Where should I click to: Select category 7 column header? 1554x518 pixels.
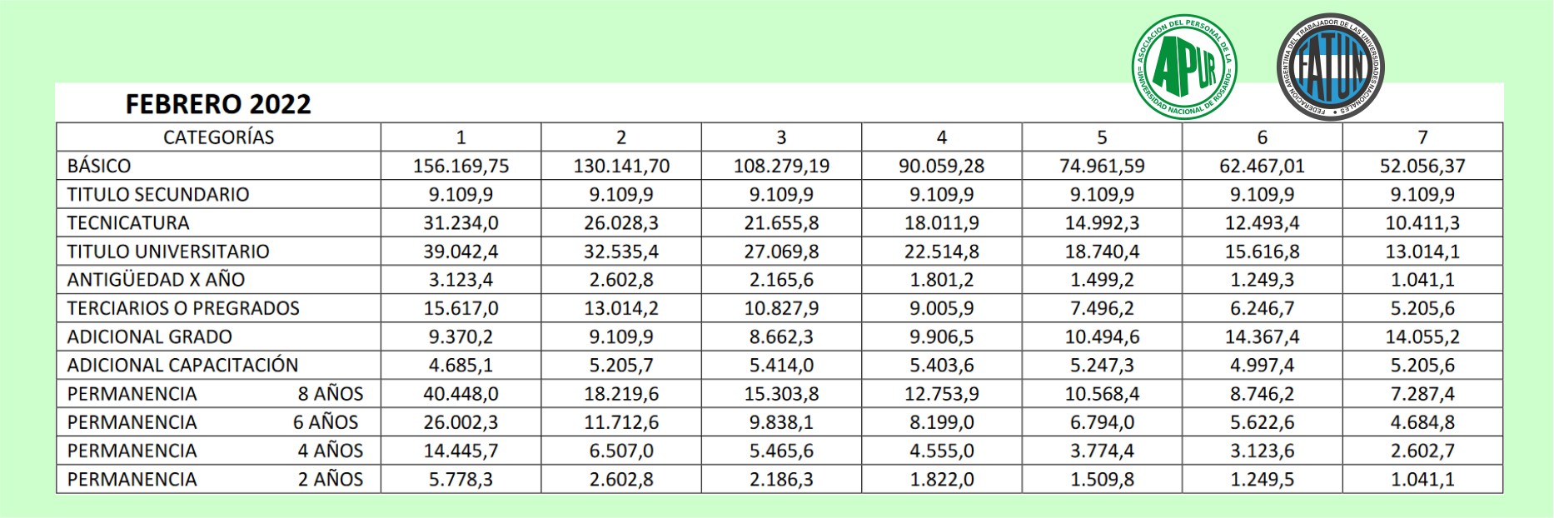click(x=1422, y=137)
